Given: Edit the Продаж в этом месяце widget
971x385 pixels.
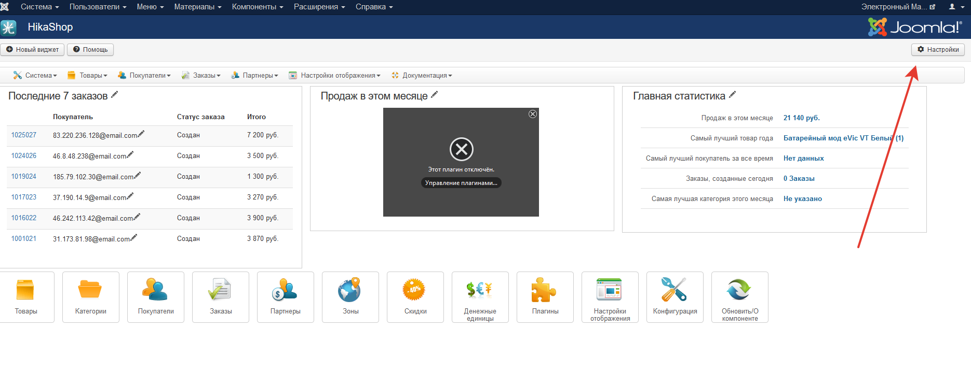Looking at the screenshot, I should (435, 95).
